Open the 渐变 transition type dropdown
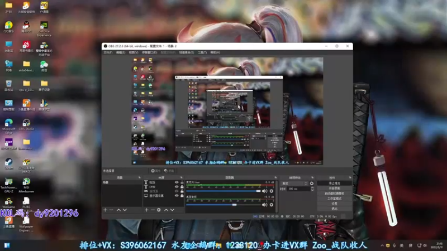 tap(294, 184)
